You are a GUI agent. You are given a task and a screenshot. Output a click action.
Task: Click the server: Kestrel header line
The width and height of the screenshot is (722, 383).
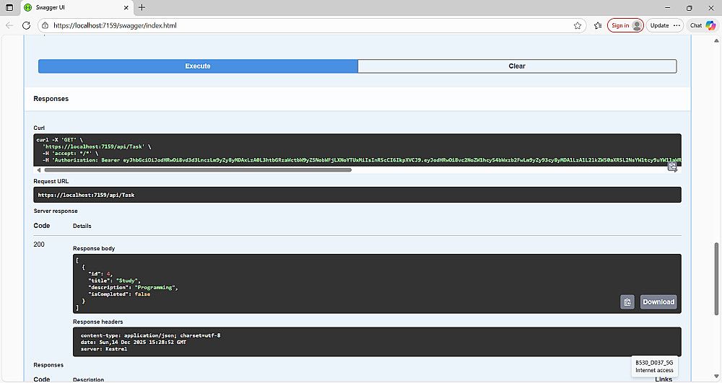104,349
